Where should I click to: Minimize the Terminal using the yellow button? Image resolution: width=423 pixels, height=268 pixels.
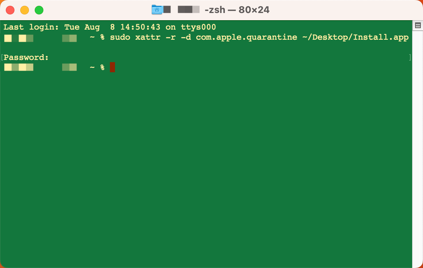(x=25, y=10)
